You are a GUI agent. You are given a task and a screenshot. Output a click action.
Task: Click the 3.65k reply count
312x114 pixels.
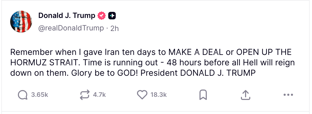tap(40, 95)
